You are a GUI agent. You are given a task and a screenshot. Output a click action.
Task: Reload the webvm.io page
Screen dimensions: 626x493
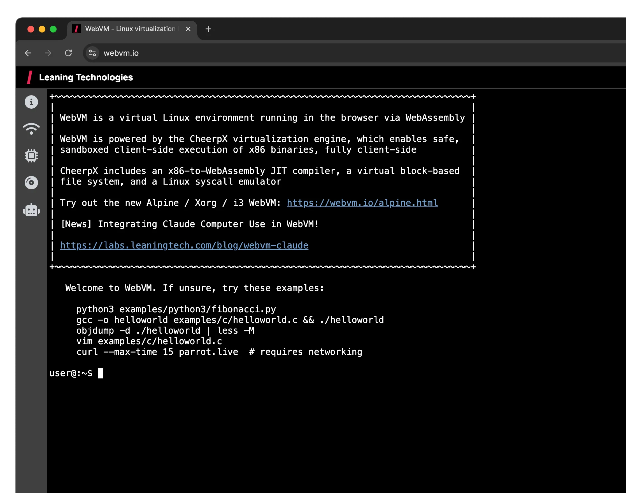click(68, 53)
